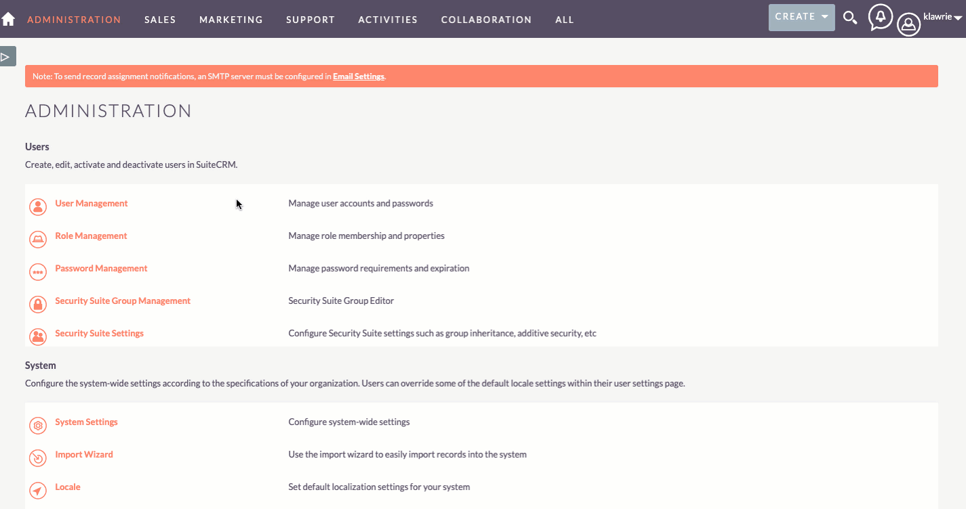The height and width of the screenshot is (509, 966).
Task: Open the All menu
Action: point(565,20)
